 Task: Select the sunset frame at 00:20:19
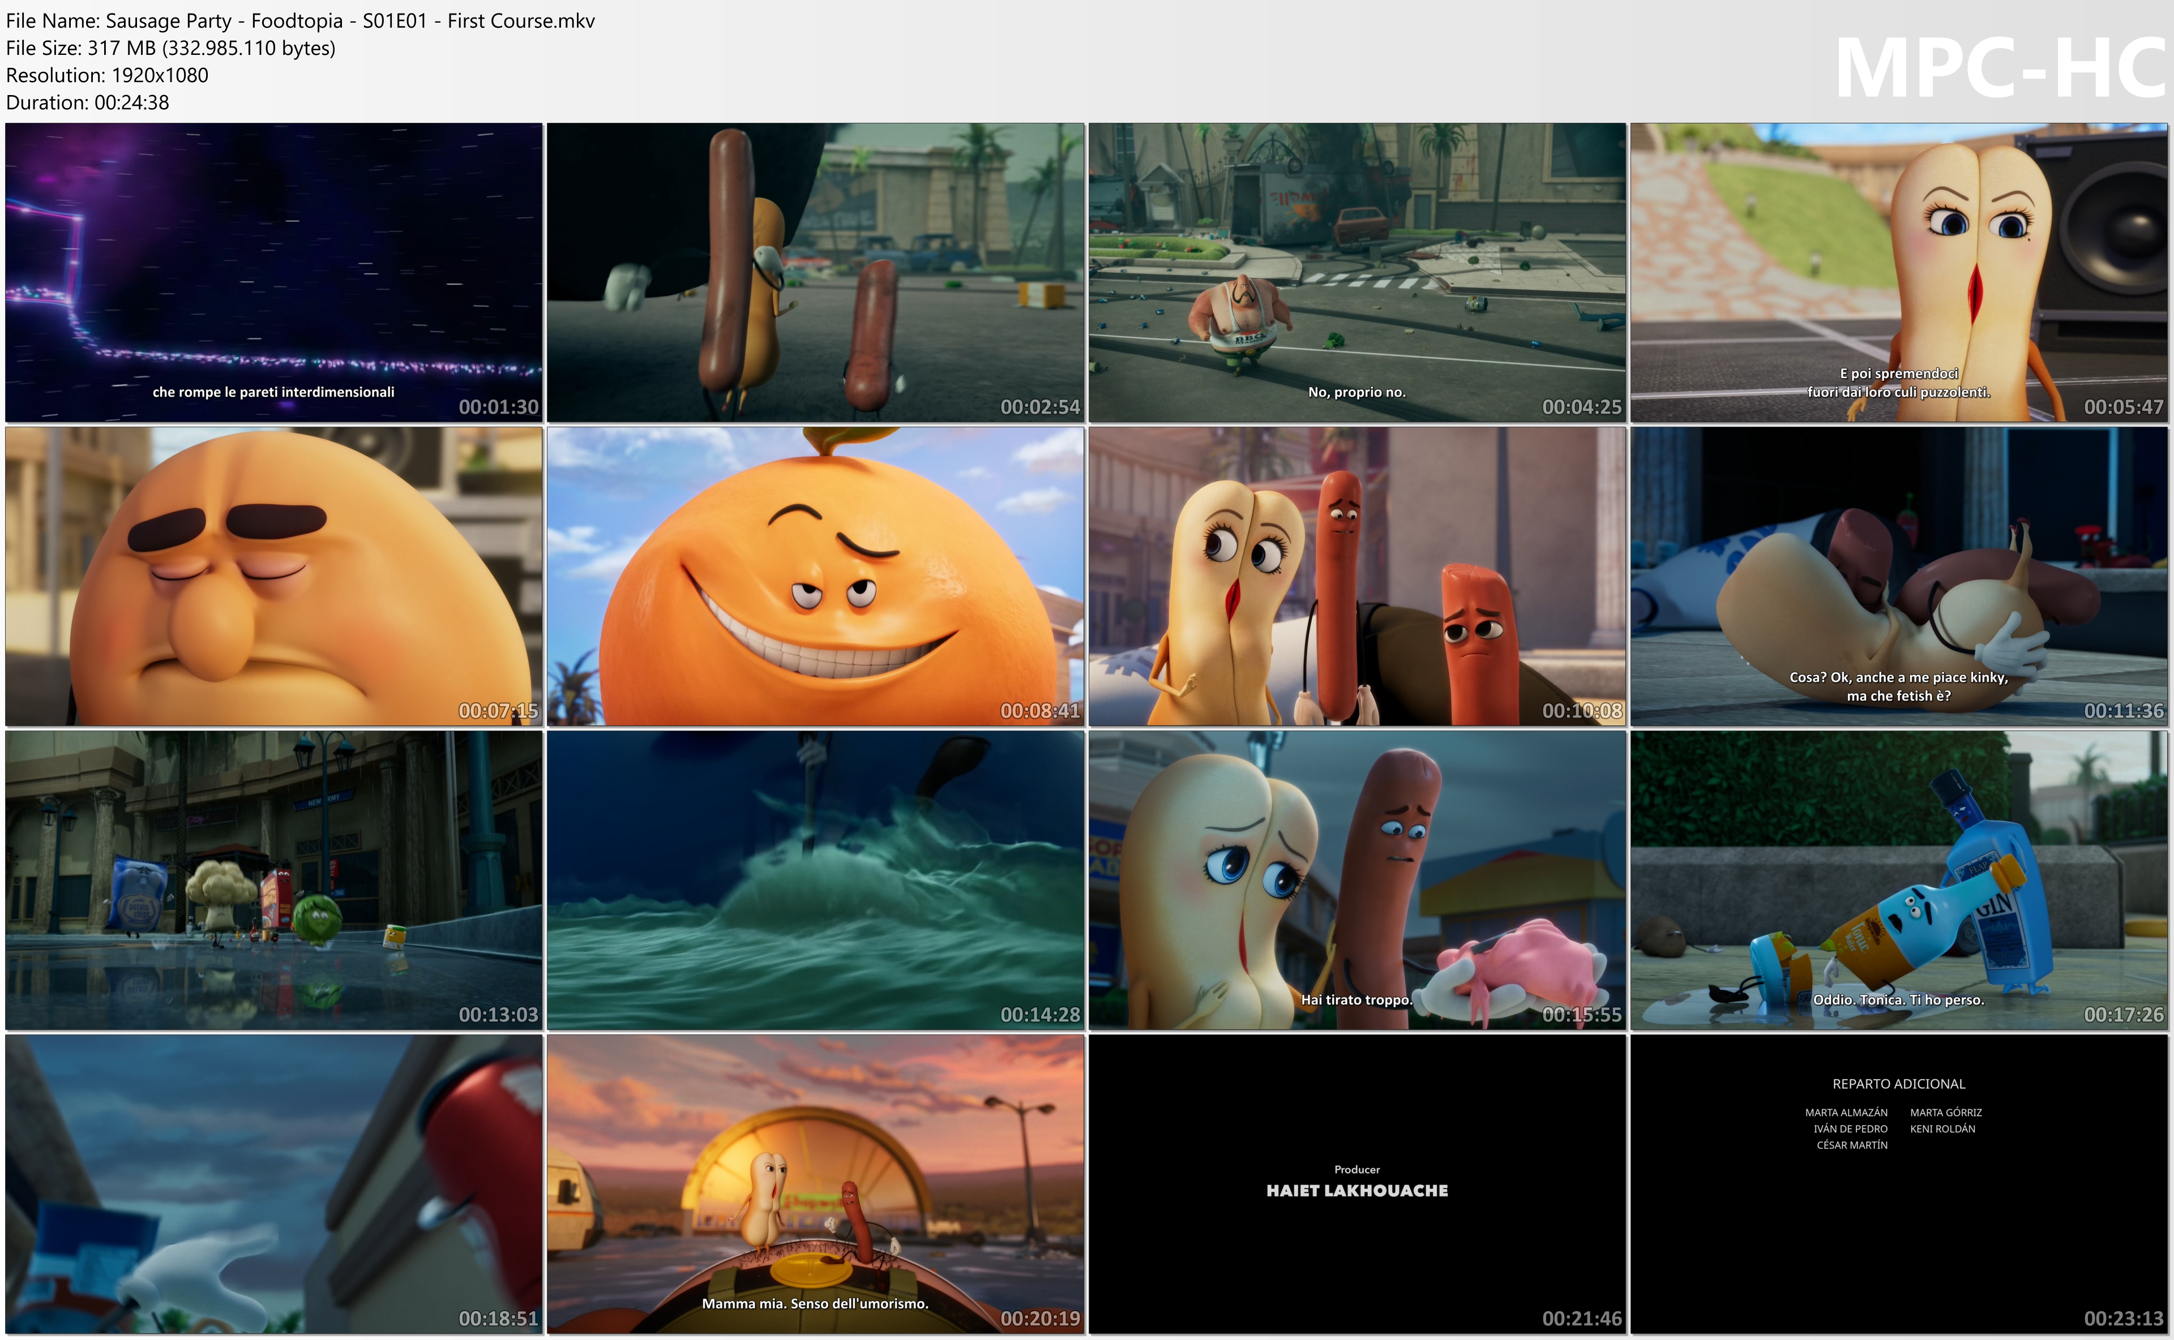[815, 1184]
